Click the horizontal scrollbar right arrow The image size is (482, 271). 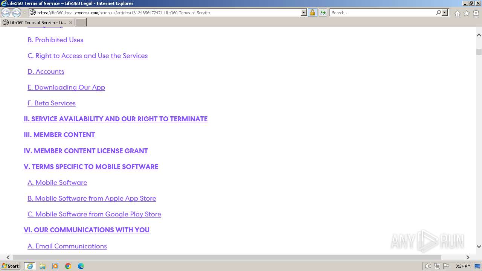pos(468,257)
